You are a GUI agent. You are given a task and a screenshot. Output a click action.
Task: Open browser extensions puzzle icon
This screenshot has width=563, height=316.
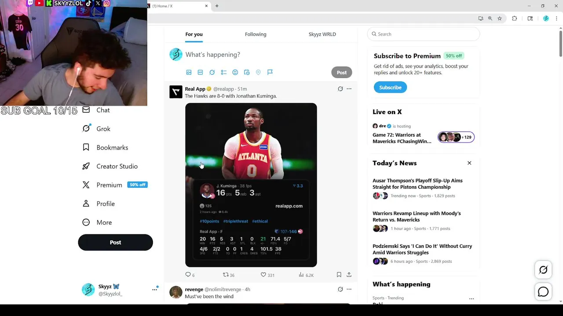pos(514,18)
